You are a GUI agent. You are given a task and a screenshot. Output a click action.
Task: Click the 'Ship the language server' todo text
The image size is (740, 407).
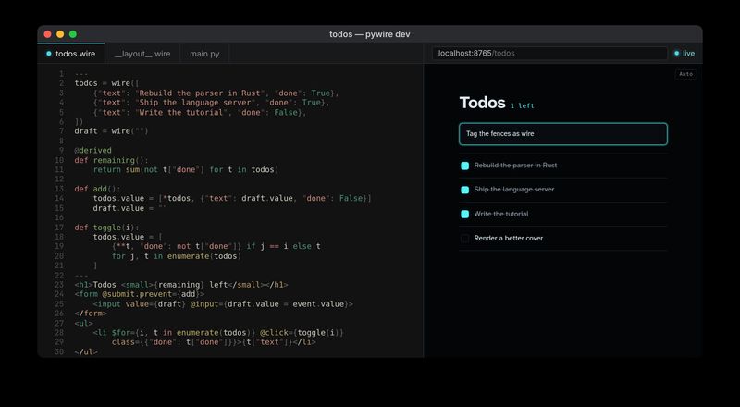(514, 190)
